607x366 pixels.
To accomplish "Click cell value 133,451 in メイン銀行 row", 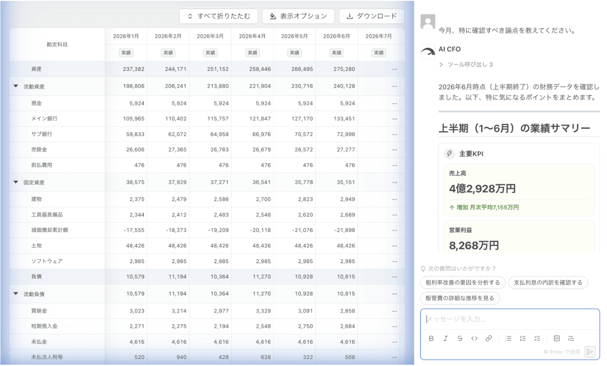I will 344,119.
